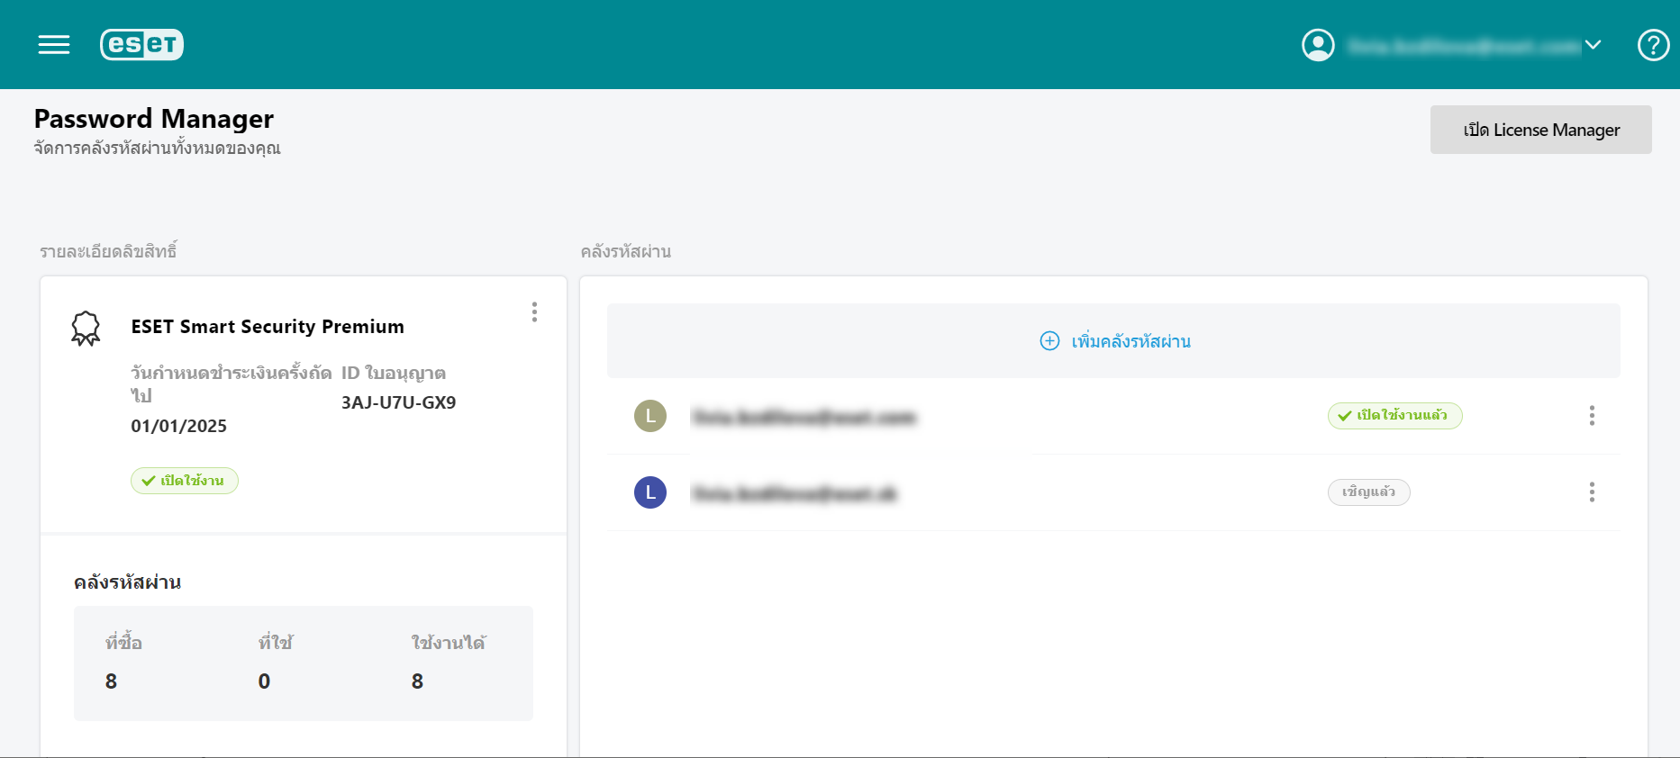
Task: Open the ESET Smart Security Premium options menu
Action: (x=534, y=311)
